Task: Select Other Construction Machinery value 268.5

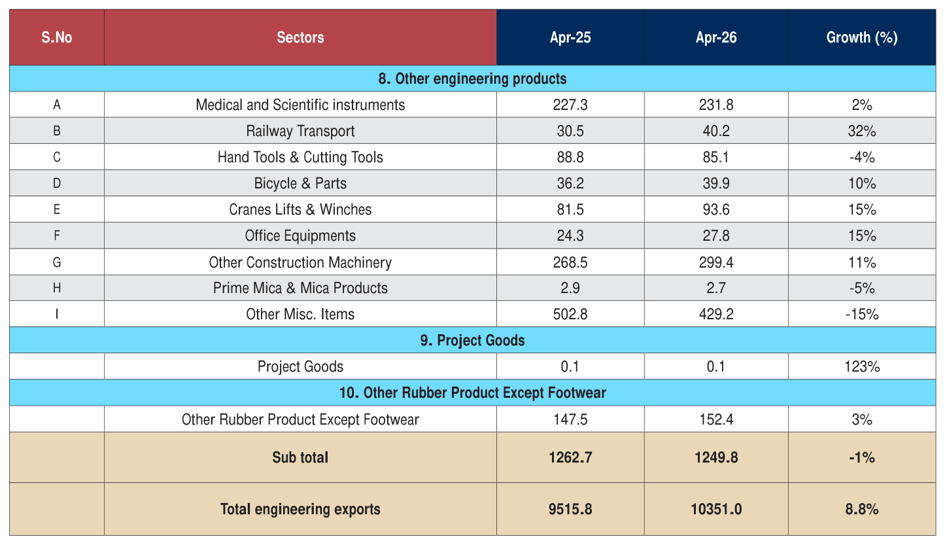Action: 570,262
